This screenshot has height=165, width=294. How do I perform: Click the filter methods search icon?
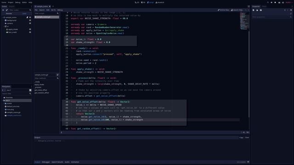(57, 78)
